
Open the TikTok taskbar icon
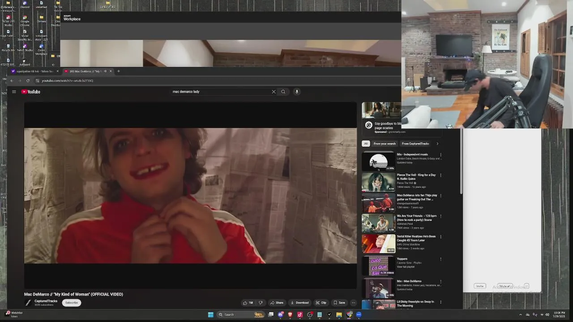pyautogui.click(x=300, y=315)
